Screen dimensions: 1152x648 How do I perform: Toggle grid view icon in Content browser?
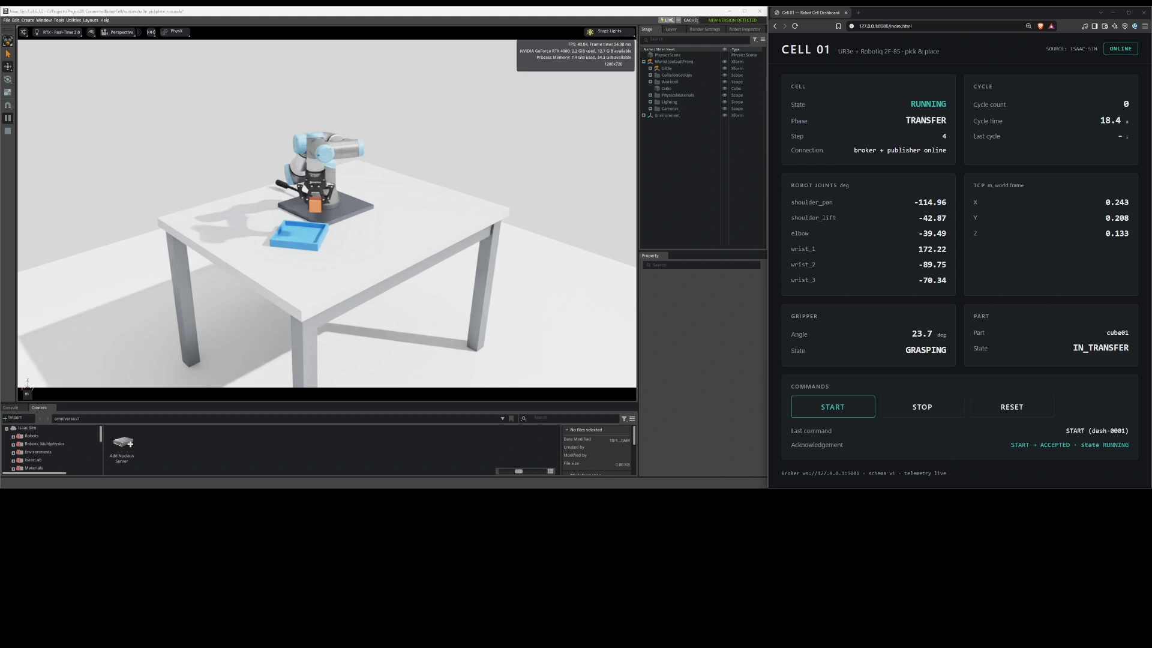pyautogui.click(x=550, y=472)
